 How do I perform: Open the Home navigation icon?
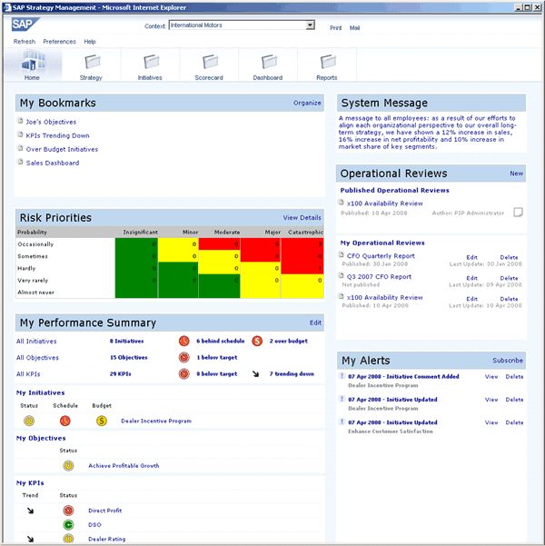tap(33, 60)
